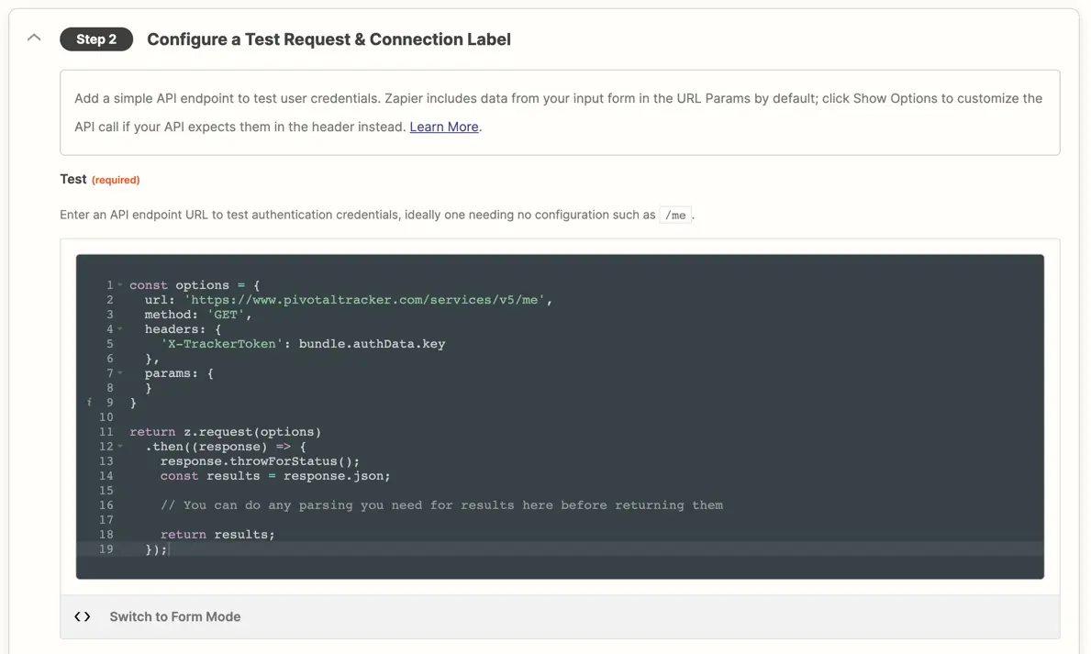Screen dimensions: 1091x654
Task: Click line number 10 in gutter
Action: pyautogui.click(x=106, y=417)
